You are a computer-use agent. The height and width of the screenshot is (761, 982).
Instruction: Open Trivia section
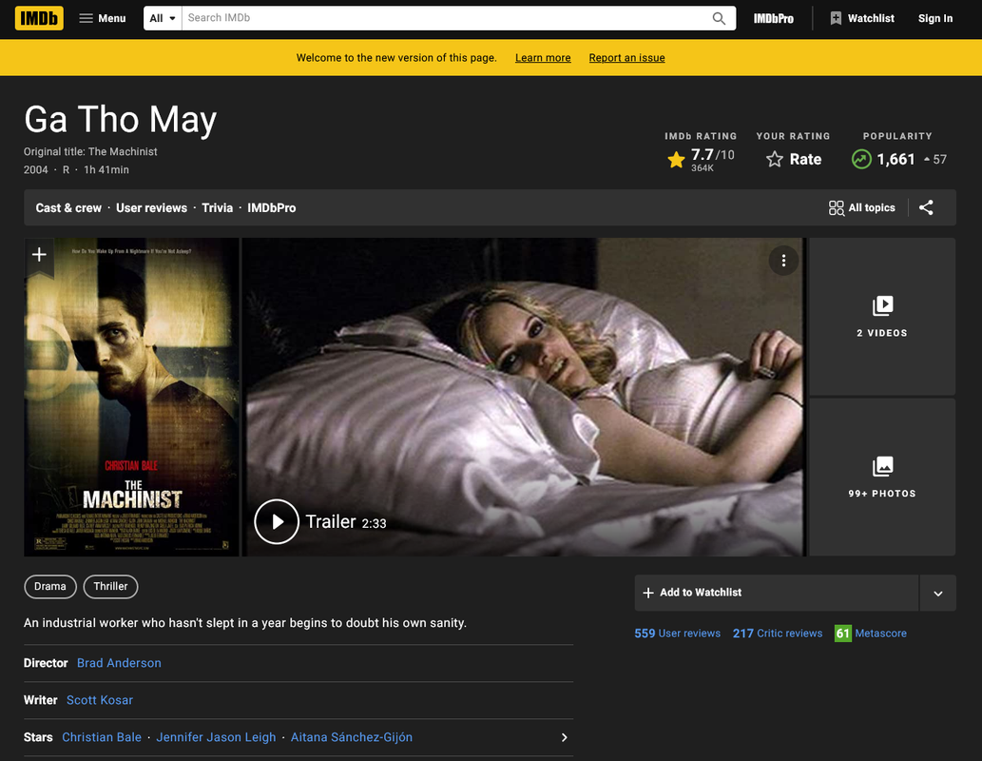(x=218, y=208)
